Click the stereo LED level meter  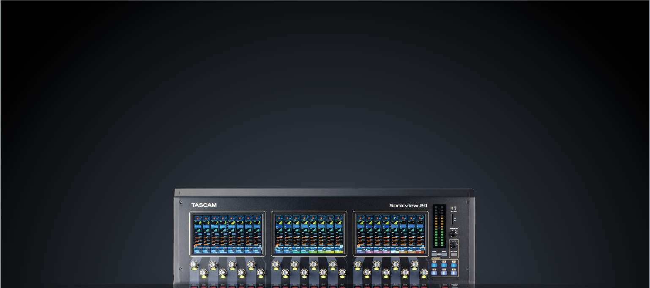tap(439, 226)
